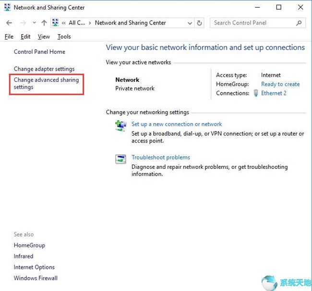The image size is (312, 291).
Task: Click the HomeGroup 'Ready to create' link
Action: tap(280, 84)
